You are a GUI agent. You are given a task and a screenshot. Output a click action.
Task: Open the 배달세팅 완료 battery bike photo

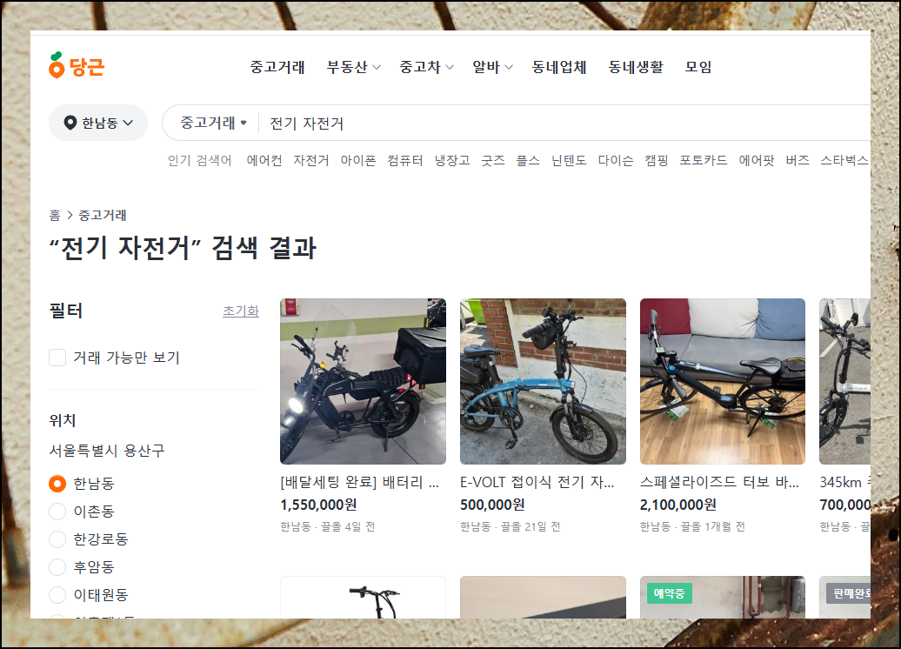[x=364, y=381]
